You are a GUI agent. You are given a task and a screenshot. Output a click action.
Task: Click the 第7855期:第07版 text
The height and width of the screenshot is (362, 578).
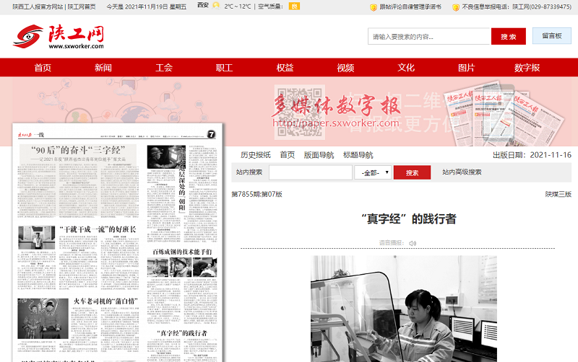click(x=256, y=194)
